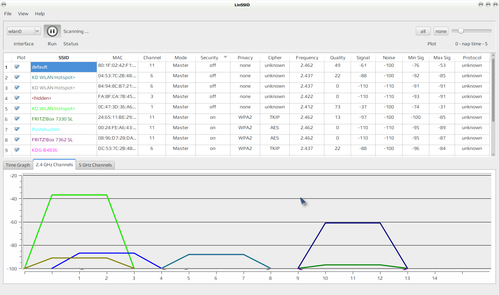Click row header number 6
Image resolution: width=499 pixels, height=295 pixels.
point(7,119)
